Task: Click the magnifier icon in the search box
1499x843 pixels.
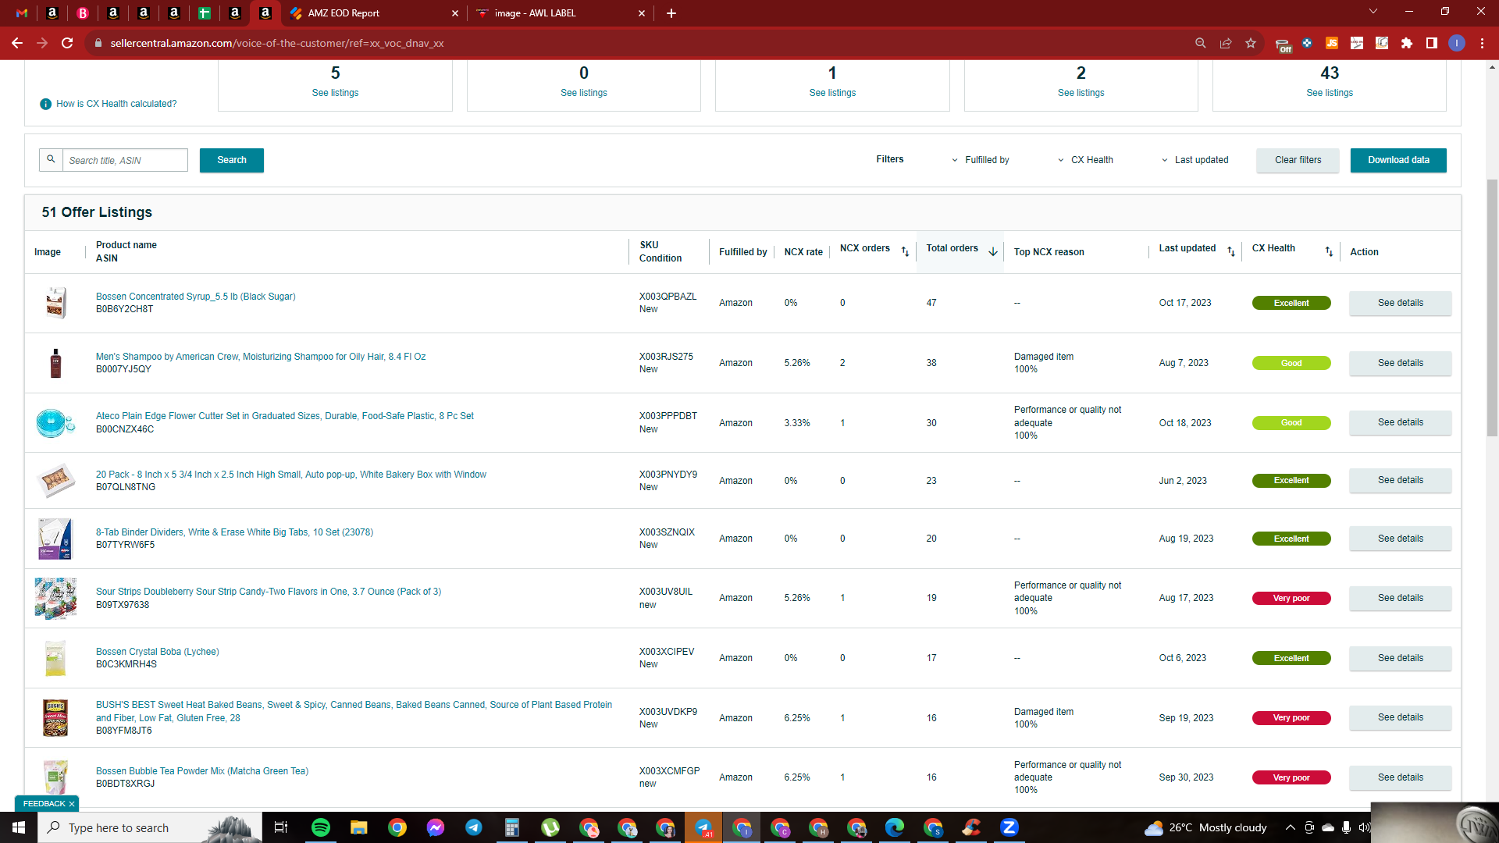Action: click(51, 159)
